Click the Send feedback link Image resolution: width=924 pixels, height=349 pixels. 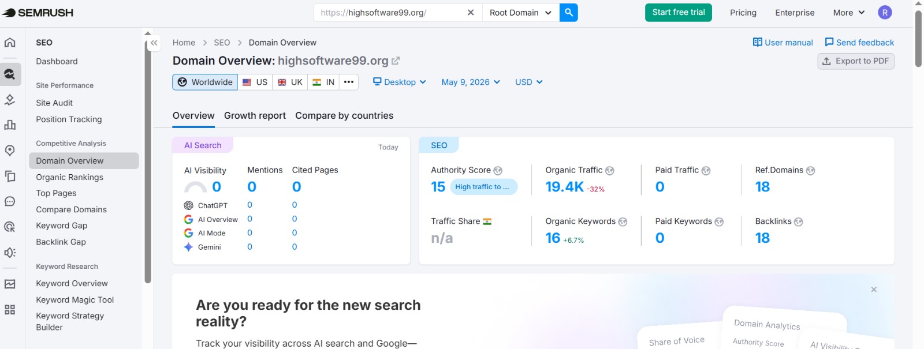coord(859,42)
